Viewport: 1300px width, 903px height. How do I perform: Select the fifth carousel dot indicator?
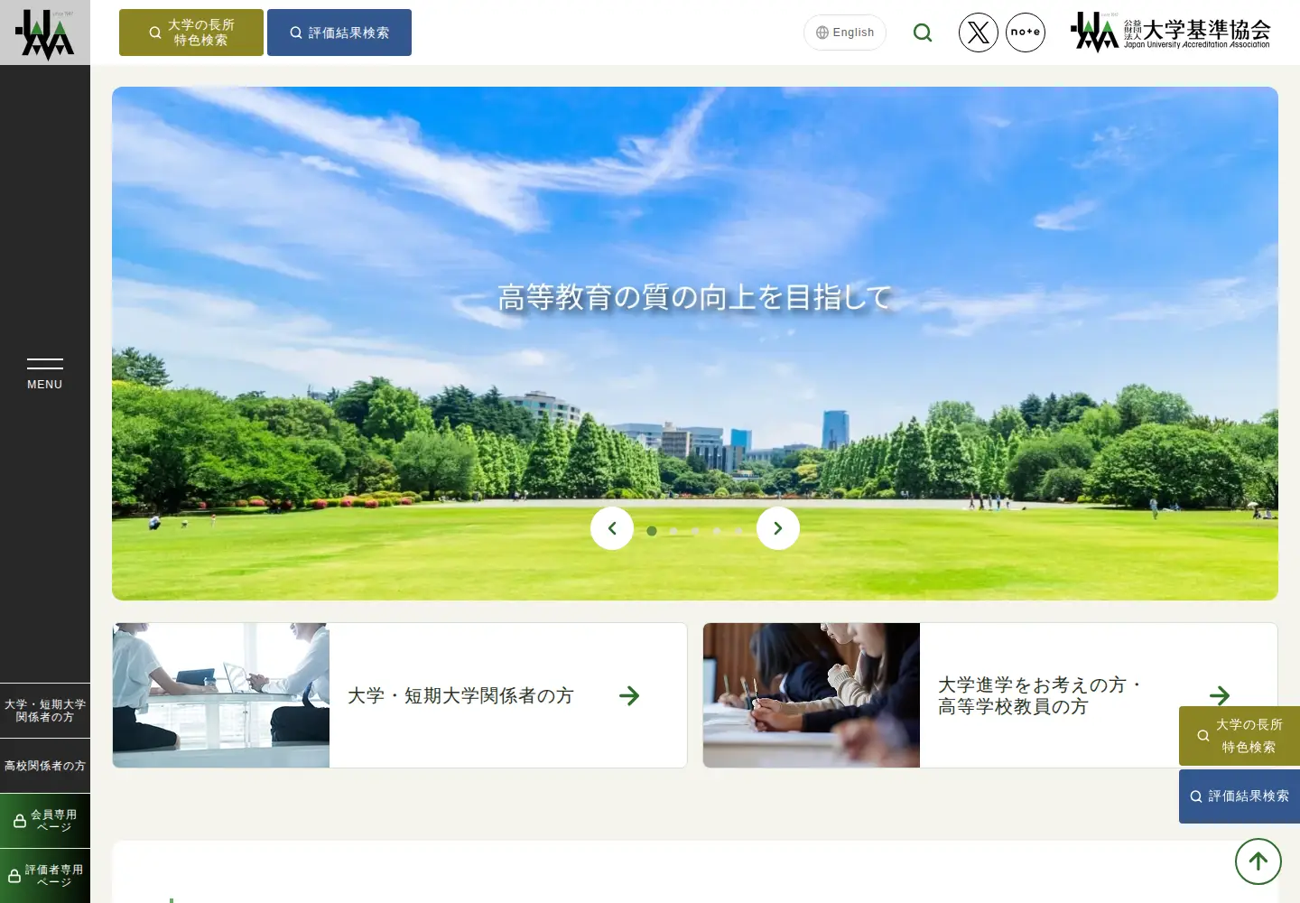[x=738, y=531]
